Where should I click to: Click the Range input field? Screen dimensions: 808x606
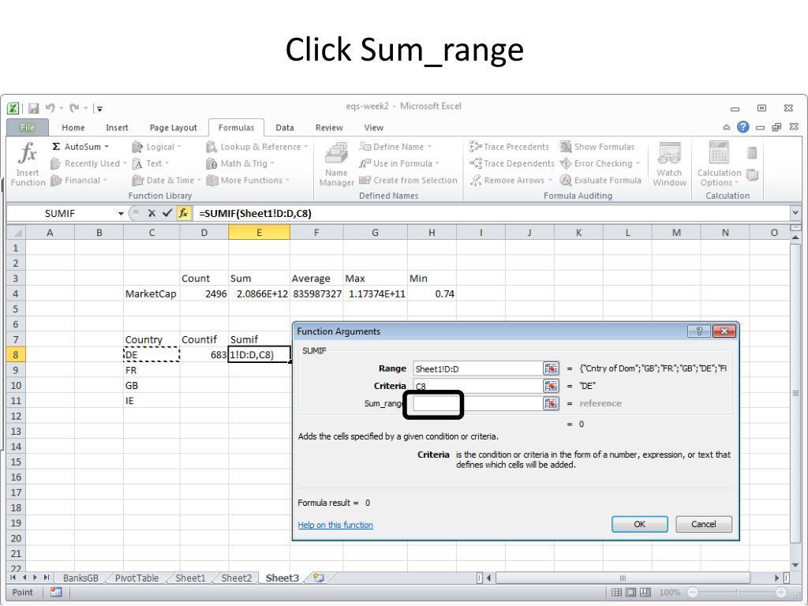(477, 368)
